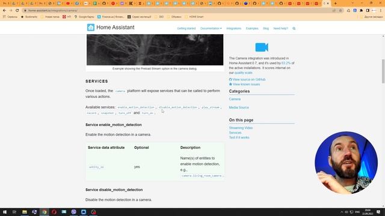Viewport: 385px width, 216px height.
Task: Reload the page with the refresh icon
Action: click(x=17, y=11)
